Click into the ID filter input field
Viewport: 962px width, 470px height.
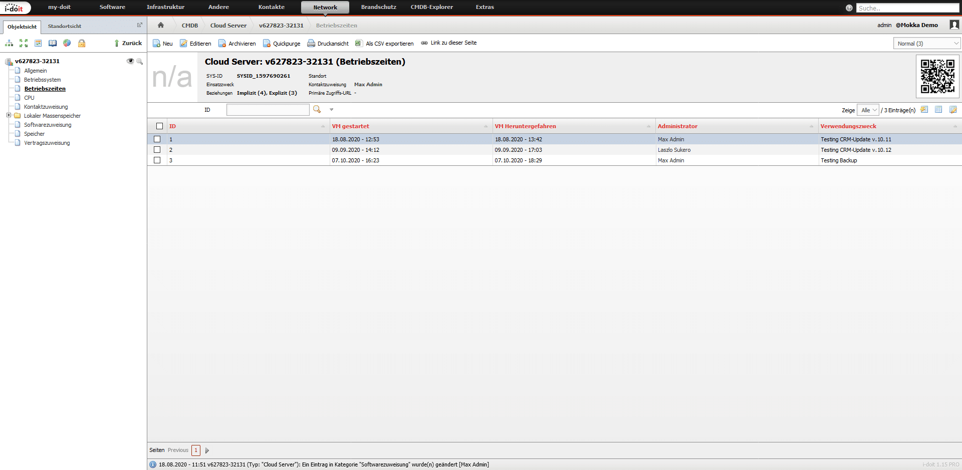pos(268,110)
